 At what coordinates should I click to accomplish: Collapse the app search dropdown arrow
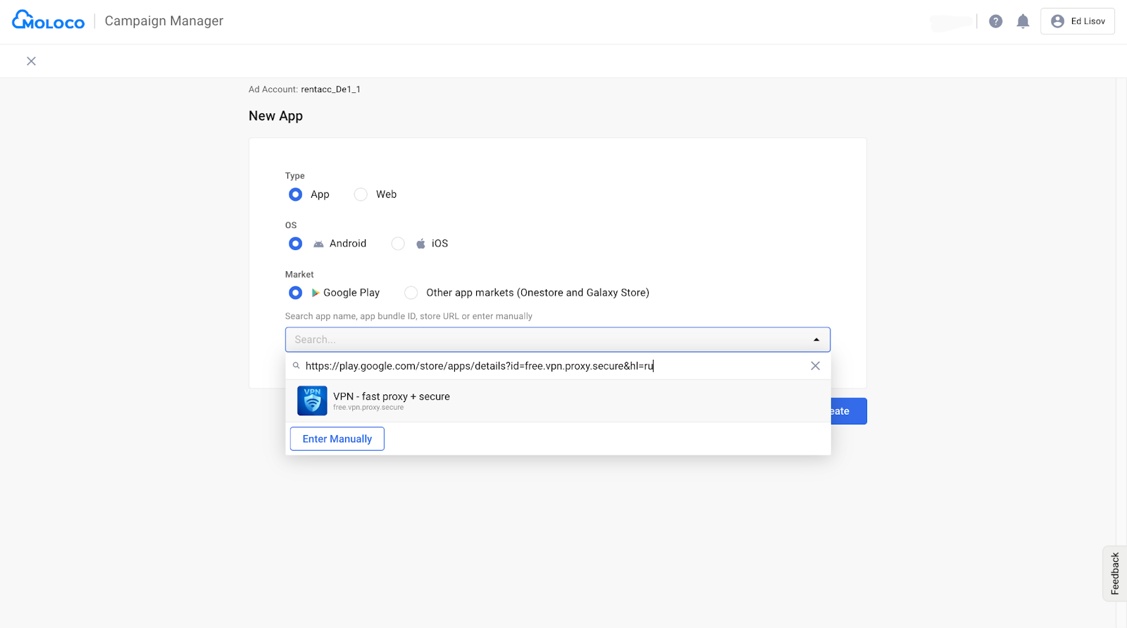pyautogui.click(x=816, y=340)
